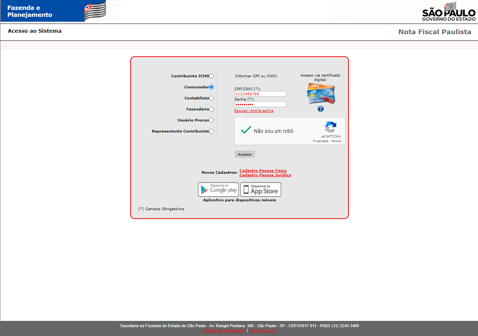Open the Cadastro Pessoa Física link
The width and height of the screenshot is (478, 336).
(263, 171)
